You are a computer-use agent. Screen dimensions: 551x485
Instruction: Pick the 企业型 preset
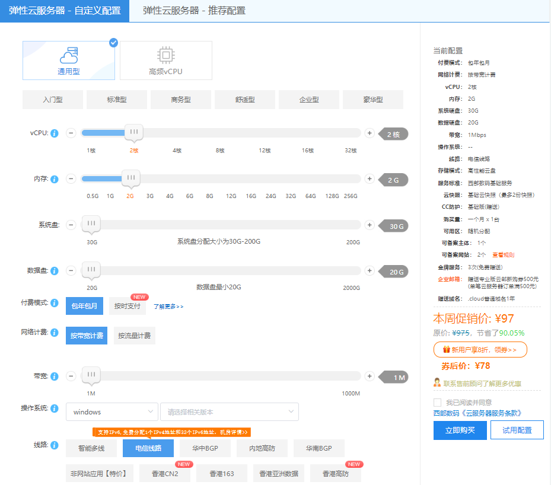[x=309, y=100]
